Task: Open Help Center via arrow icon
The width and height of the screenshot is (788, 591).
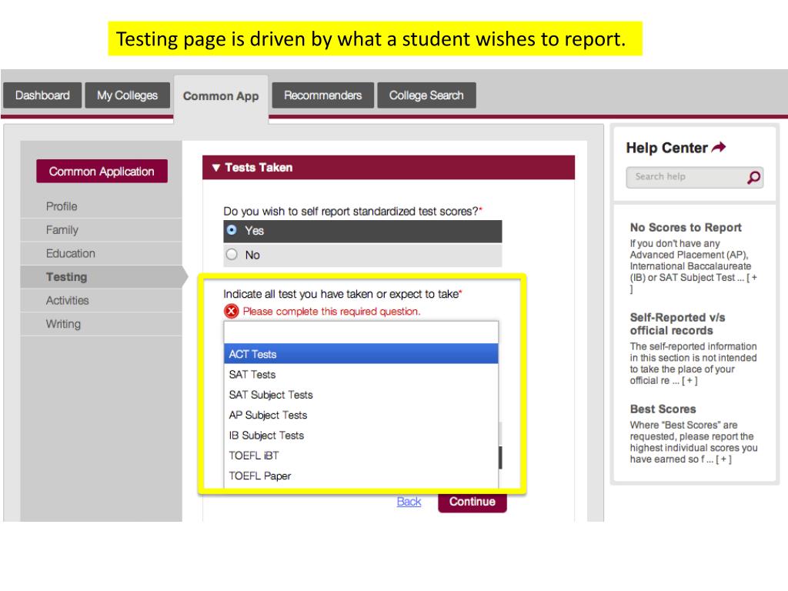Action: [720, 147]
